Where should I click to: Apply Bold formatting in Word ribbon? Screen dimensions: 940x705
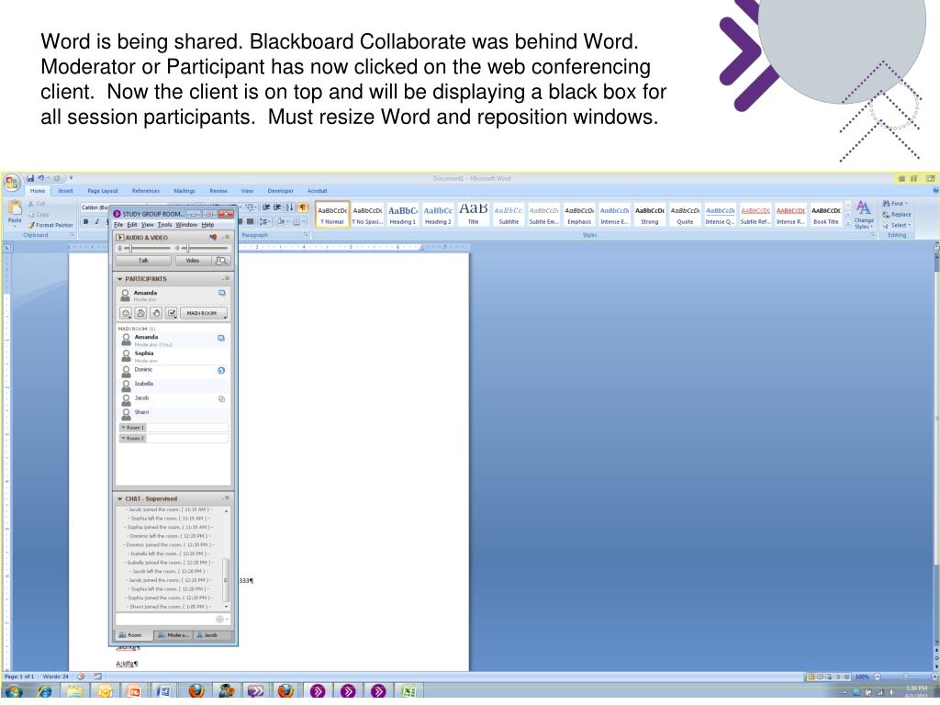pyautogui.click(x=85, y=222)
